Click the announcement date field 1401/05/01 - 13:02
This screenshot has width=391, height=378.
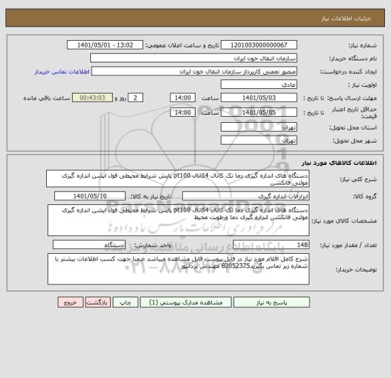[x=105, y=45]
